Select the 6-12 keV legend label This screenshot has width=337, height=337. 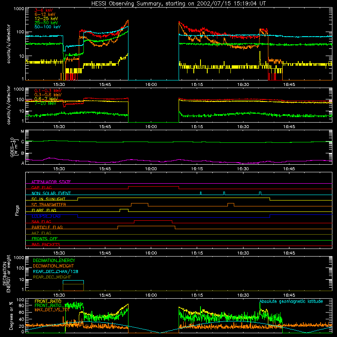[x=45, y=14]
